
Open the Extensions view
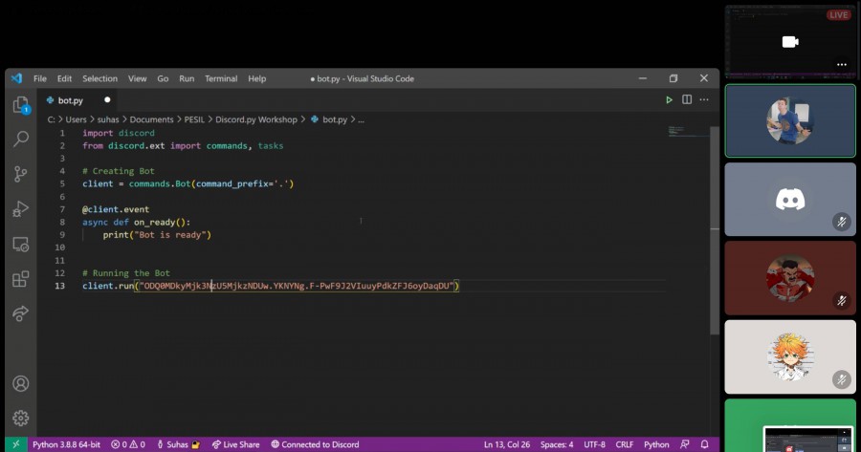20,279
